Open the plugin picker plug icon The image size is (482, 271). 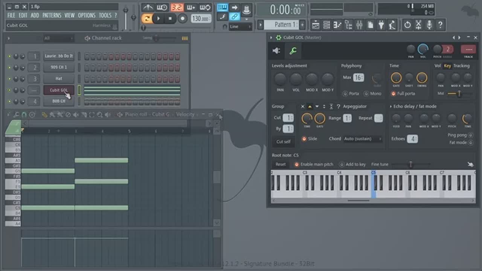(381, 25)
